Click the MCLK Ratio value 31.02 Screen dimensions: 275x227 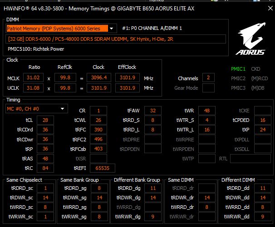point(33,77)
